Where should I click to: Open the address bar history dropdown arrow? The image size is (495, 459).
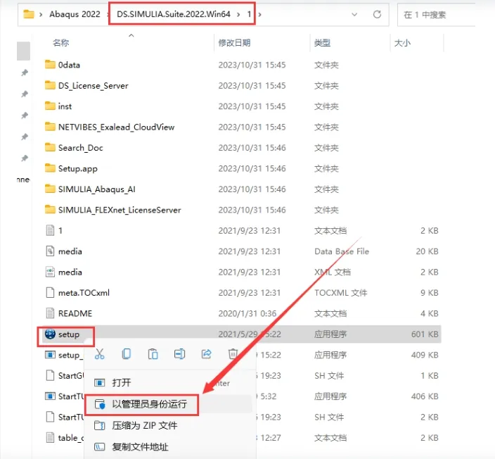(x=354, y=15)
